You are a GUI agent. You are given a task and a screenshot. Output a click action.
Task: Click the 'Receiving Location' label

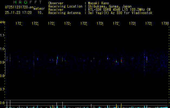[65, 6]
